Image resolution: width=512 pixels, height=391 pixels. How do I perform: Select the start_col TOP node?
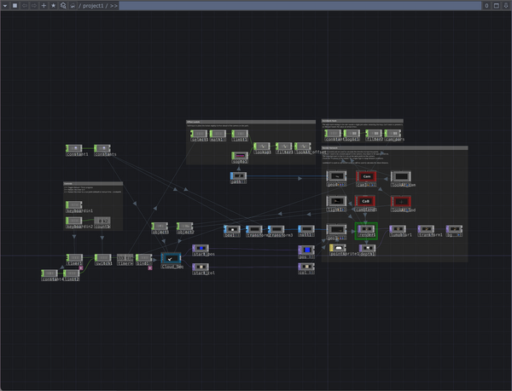[201, 267]
